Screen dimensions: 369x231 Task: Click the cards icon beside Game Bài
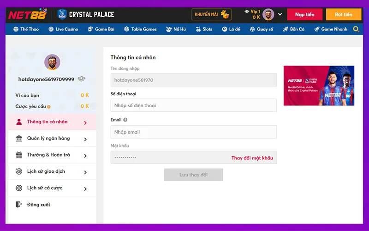[x=90, y=29]
